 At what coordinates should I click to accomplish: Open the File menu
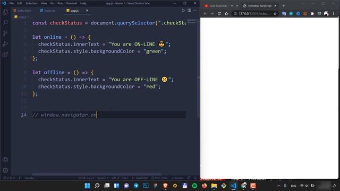click(x=12, y=3)
